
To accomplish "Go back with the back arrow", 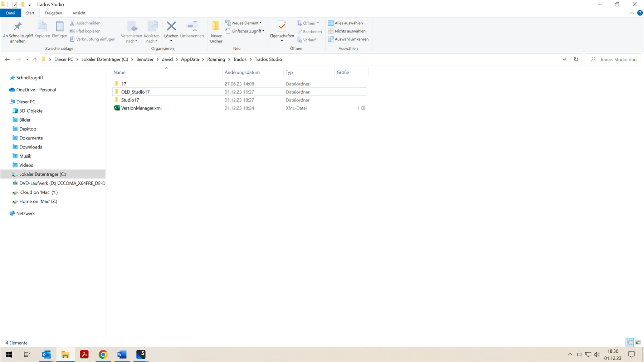I will [7, 59].
